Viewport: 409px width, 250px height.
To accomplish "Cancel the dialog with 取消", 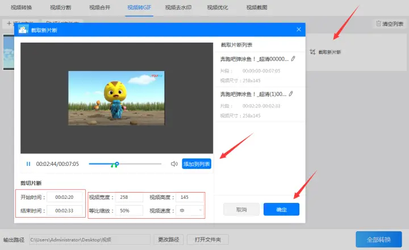I will 241,209.
